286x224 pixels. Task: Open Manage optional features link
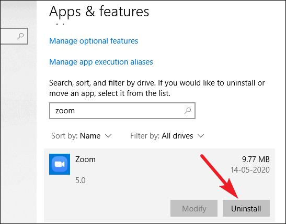click(x=94, y=41)
